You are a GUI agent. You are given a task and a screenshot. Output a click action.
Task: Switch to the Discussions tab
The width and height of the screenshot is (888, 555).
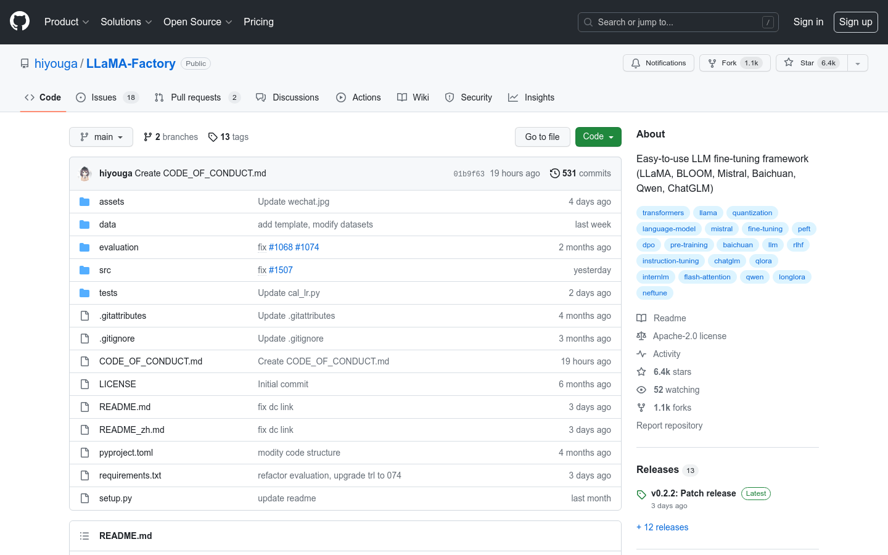(x=287, y=97)
